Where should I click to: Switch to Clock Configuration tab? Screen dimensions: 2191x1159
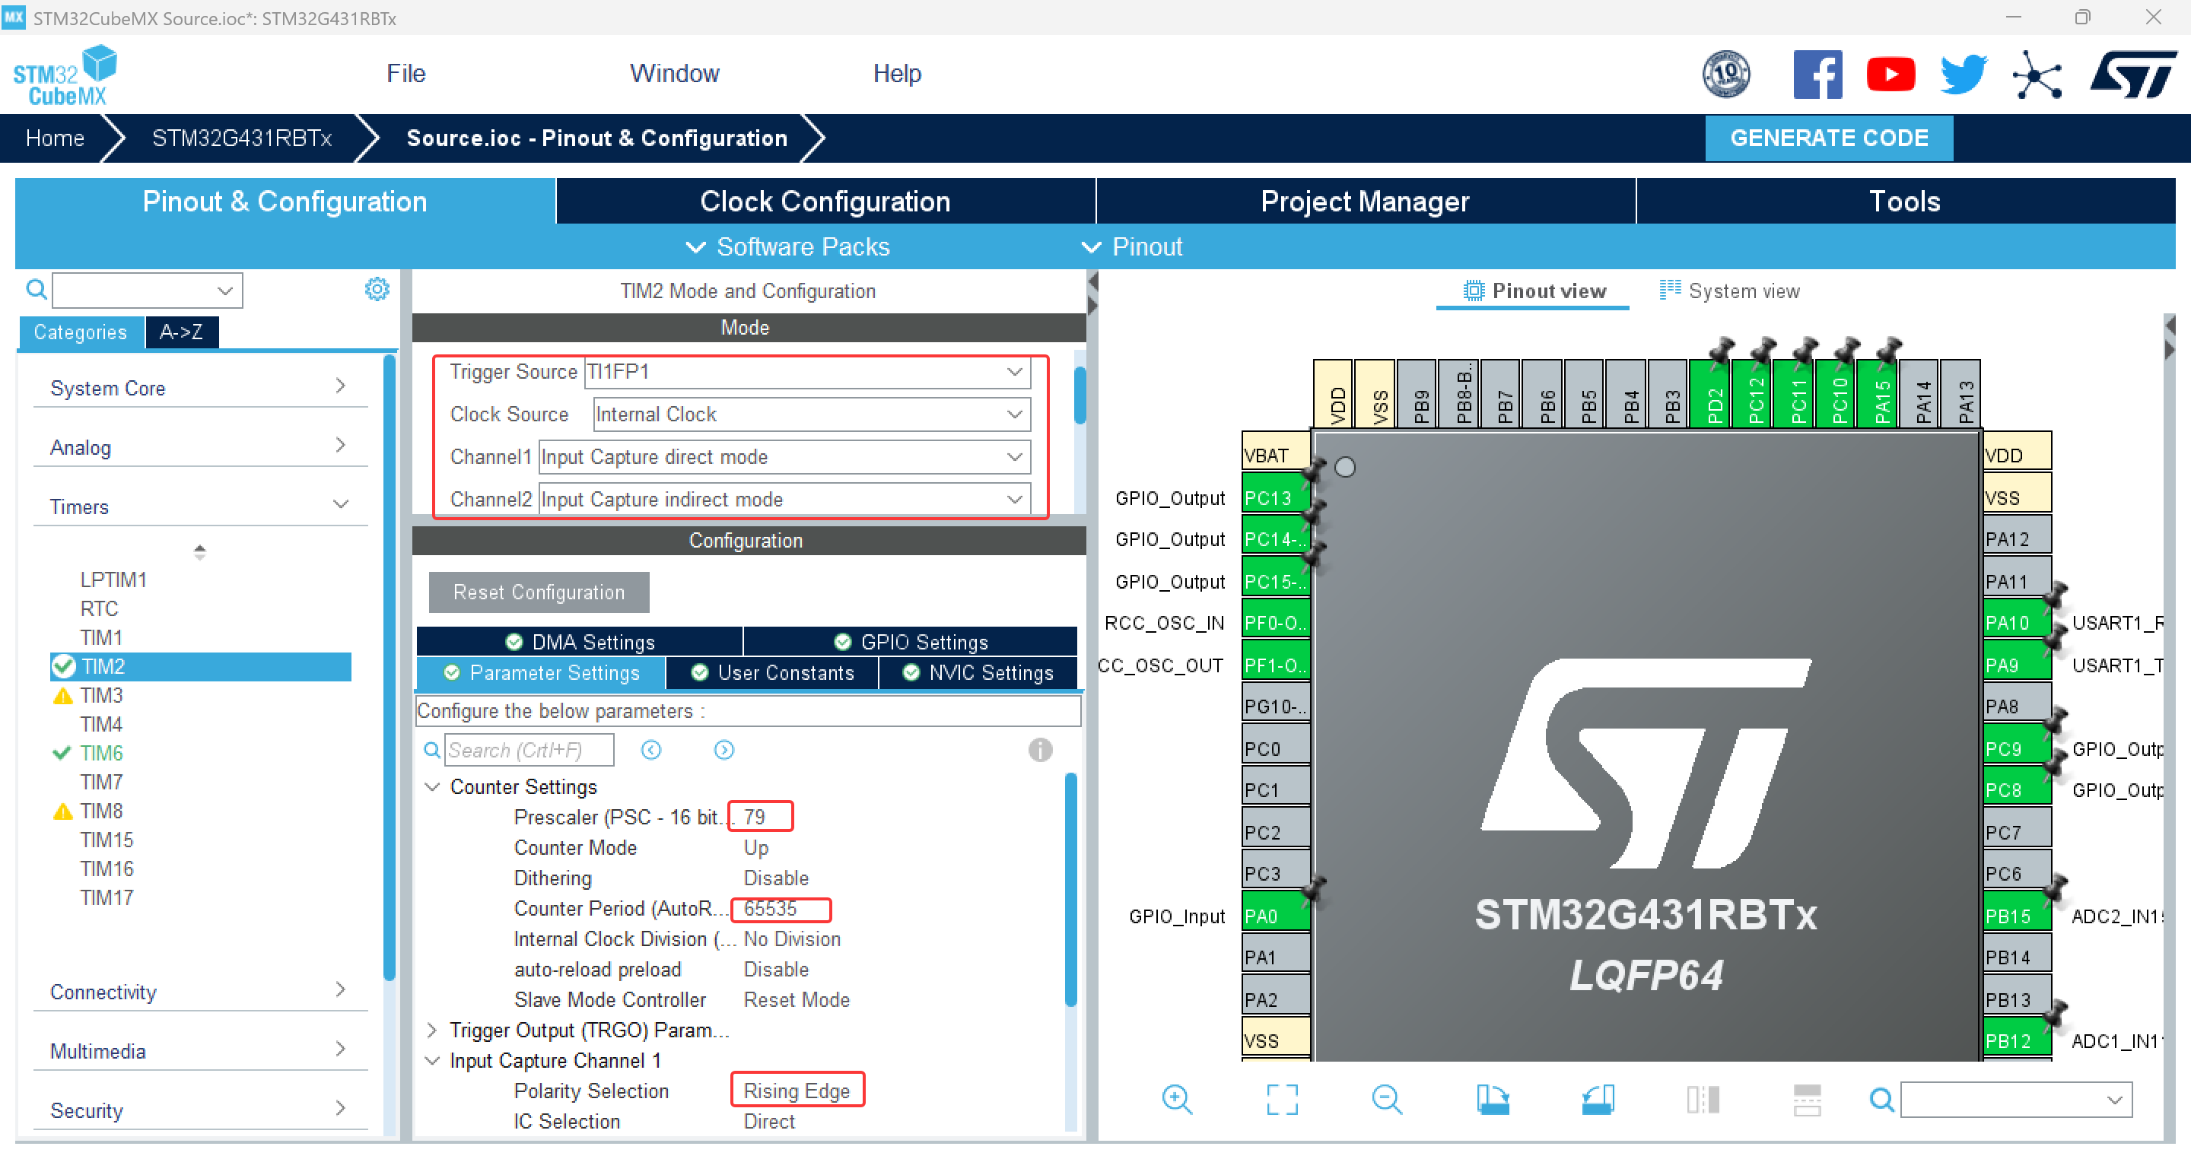coord(825,201)
